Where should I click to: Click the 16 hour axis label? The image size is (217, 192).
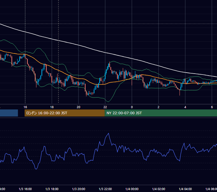coord(25,107)
